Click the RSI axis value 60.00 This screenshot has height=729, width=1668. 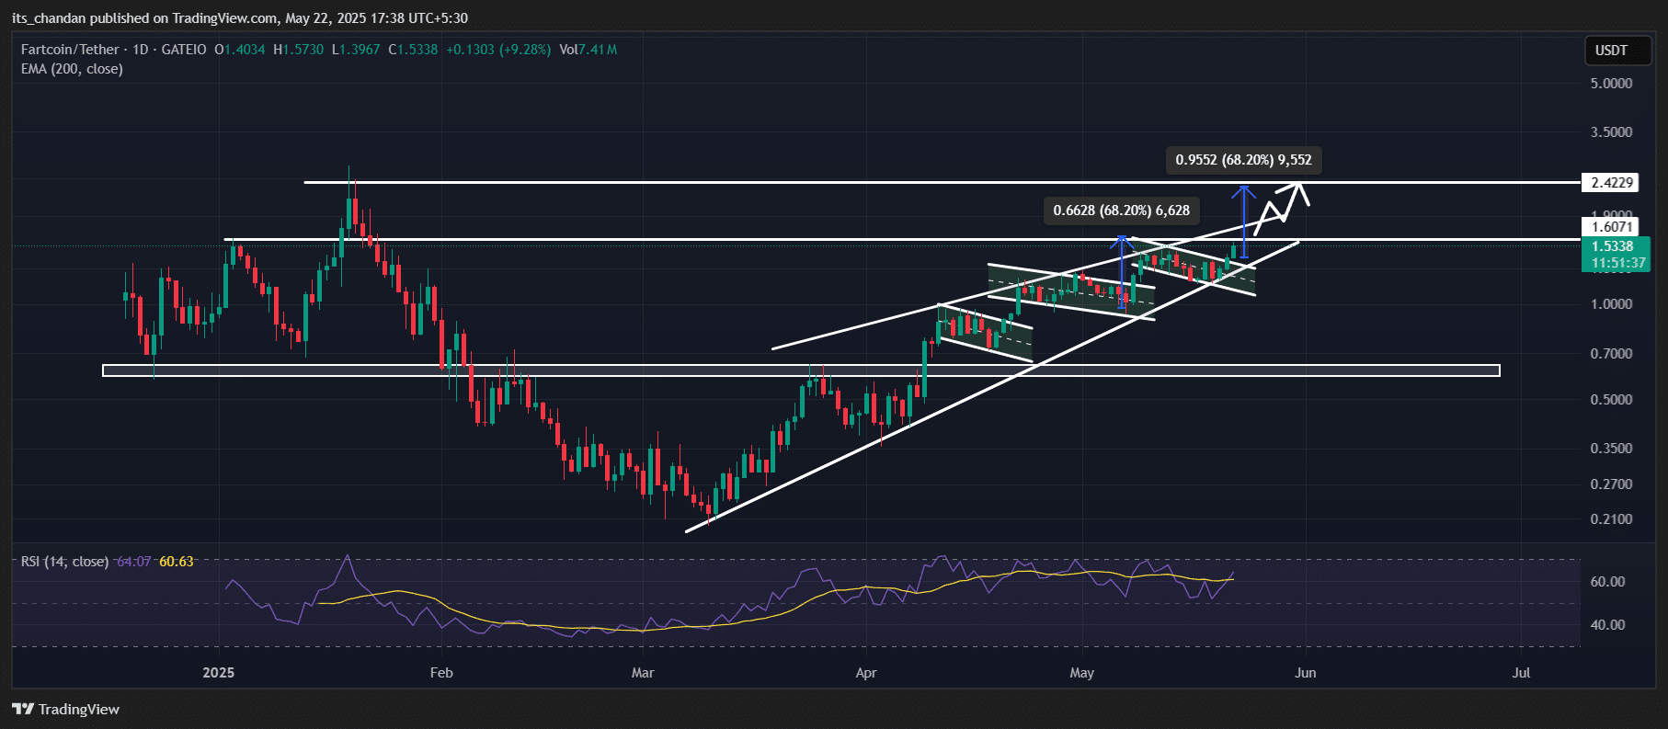click(x=1607, y=582)
